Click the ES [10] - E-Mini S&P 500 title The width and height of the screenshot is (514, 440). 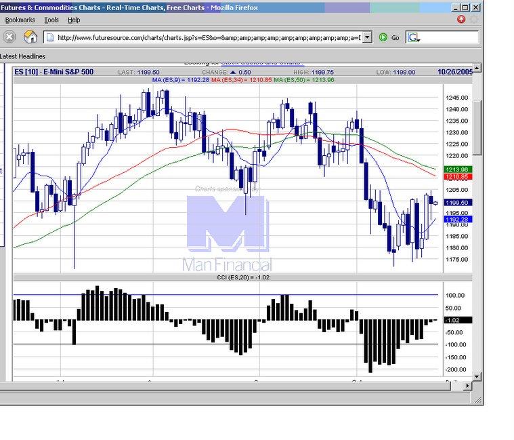pos(53,72)
